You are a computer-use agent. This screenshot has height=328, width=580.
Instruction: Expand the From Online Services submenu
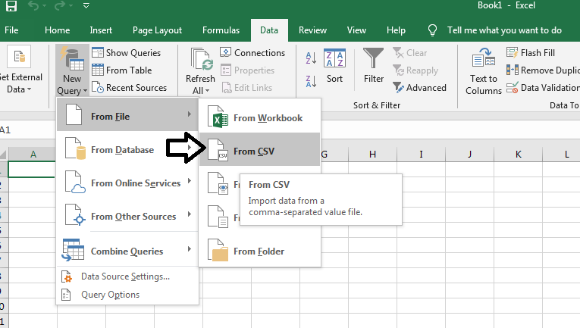click(127, 183)
